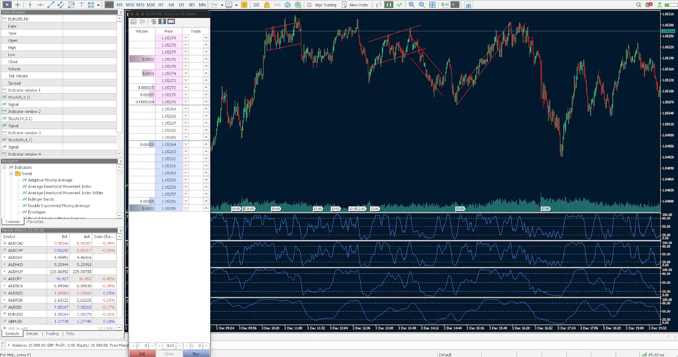
Task: Choose the text label tool
Action: click(x=81, y=5)
